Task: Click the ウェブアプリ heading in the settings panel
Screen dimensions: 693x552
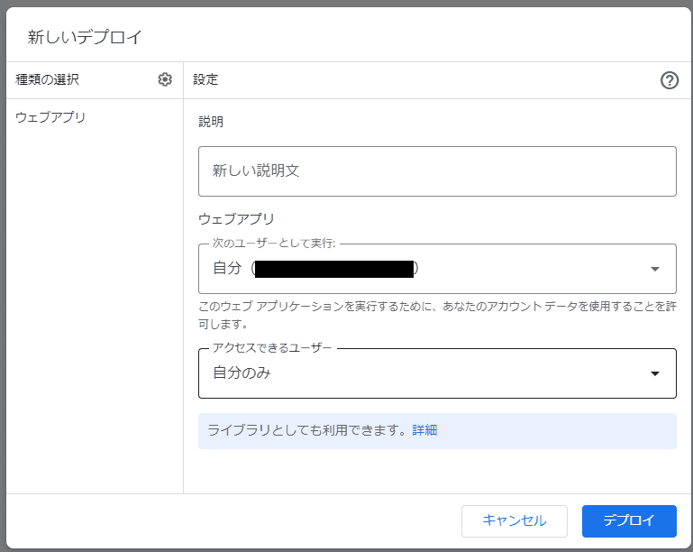Action: [x=236, y=218]
